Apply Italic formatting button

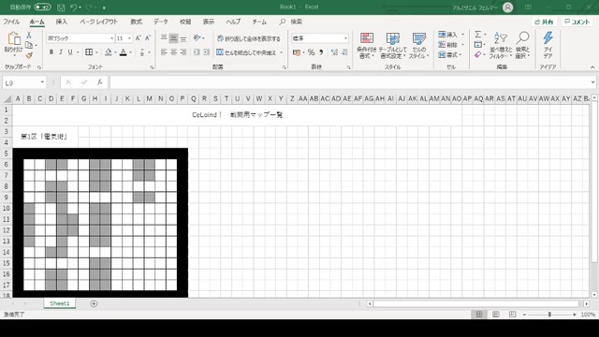click(61, 52)
